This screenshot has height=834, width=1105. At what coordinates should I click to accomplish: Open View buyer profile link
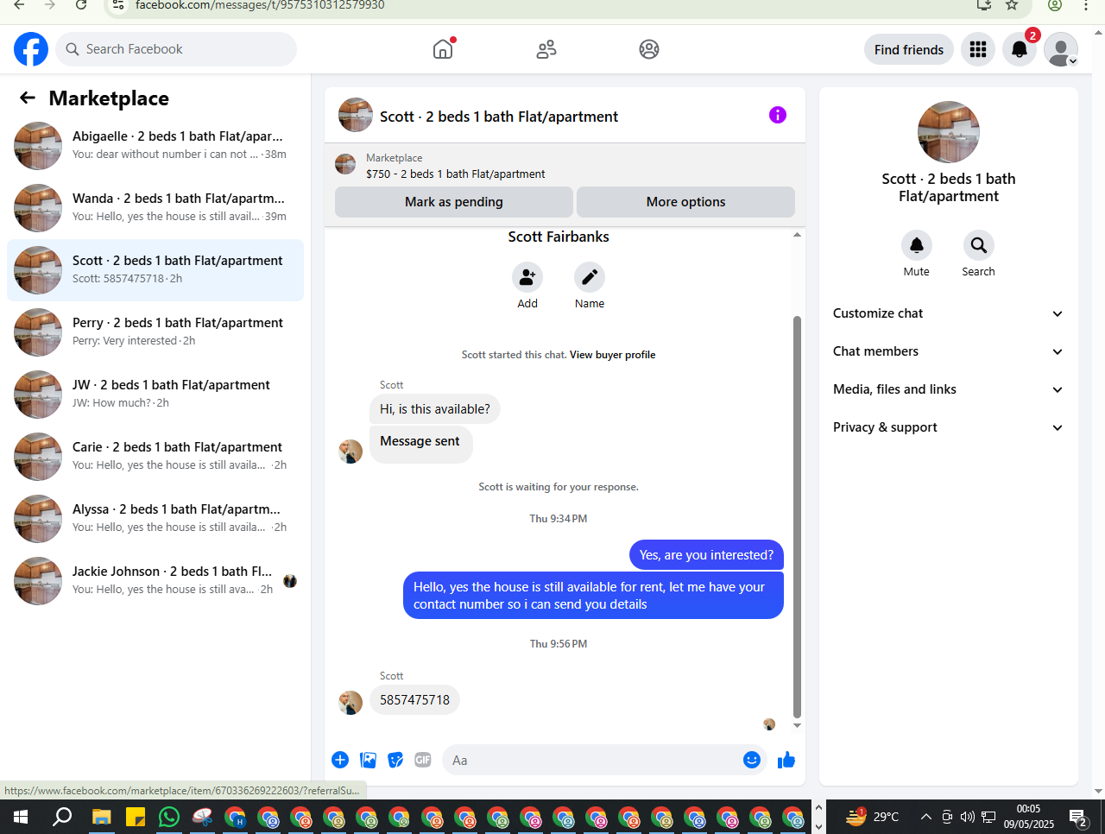(612, 355)
